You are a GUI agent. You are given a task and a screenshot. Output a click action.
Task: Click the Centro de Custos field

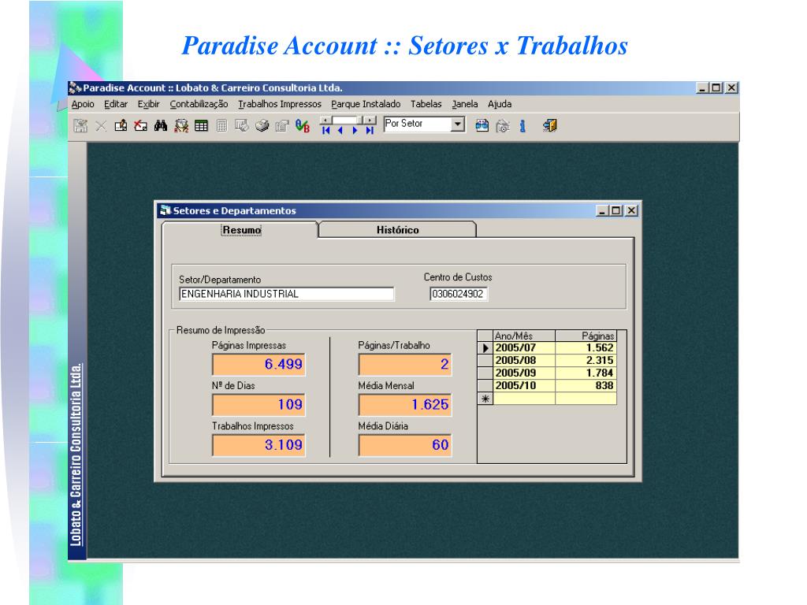459,294
